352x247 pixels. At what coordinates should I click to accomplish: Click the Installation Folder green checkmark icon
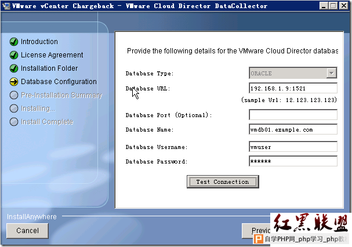coord(14,68)
